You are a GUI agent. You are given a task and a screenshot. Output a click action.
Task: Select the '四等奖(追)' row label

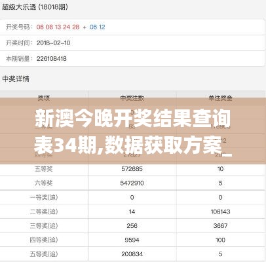[x=44, y=240]
